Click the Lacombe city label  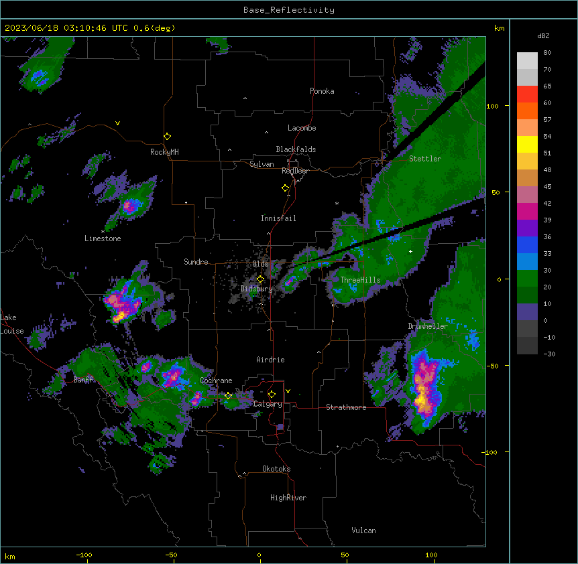tap(302, 128)
